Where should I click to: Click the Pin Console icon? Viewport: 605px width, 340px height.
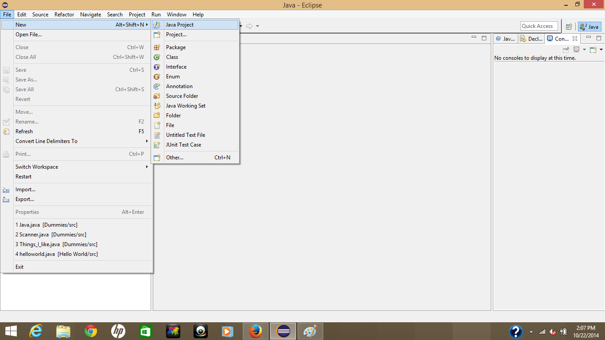[x=566, y=50]
